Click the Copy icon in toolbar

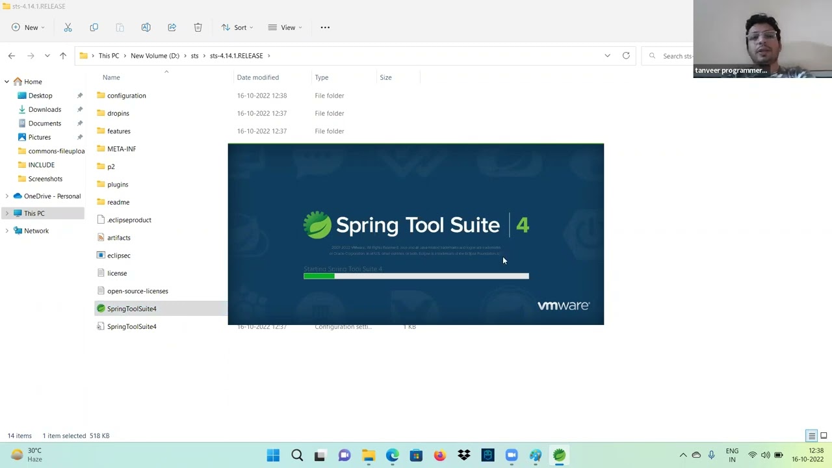point(94,27)
